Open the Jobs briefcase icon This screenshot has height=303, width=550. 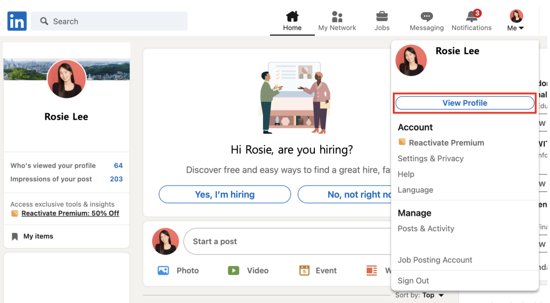[x=381, y=17]
